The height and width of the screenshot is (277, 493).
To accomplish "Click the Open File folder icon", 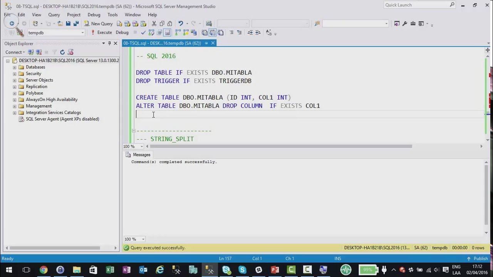I will [x=60, y=23].
